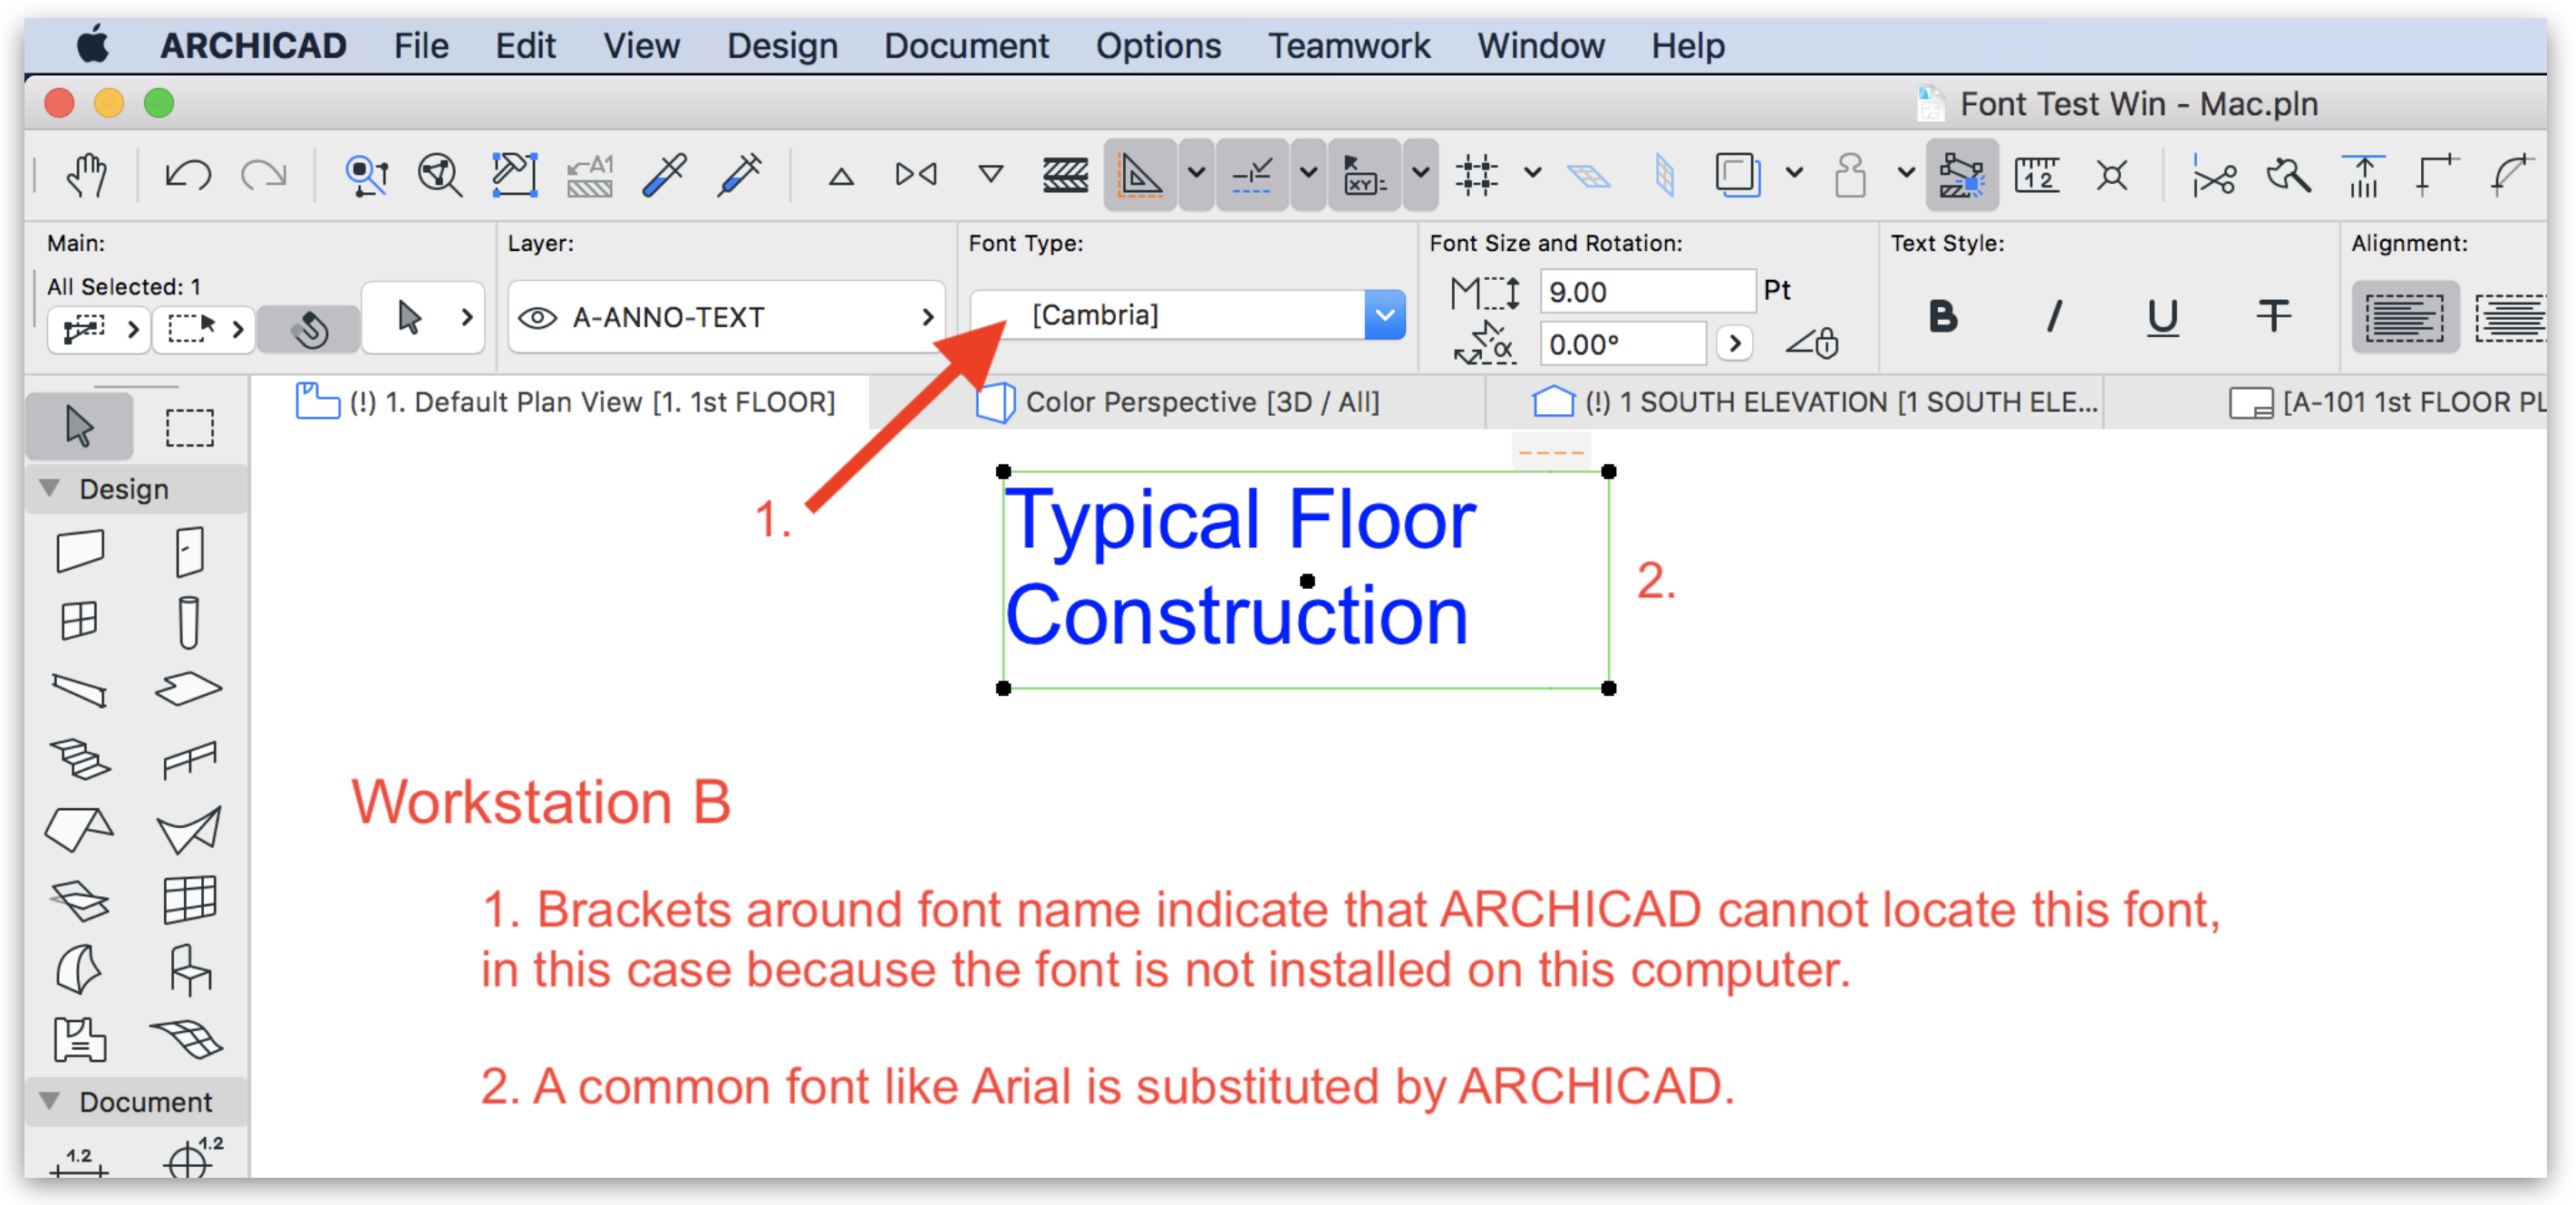
Task: Select the Railing tool
Action: pos(189,759)
